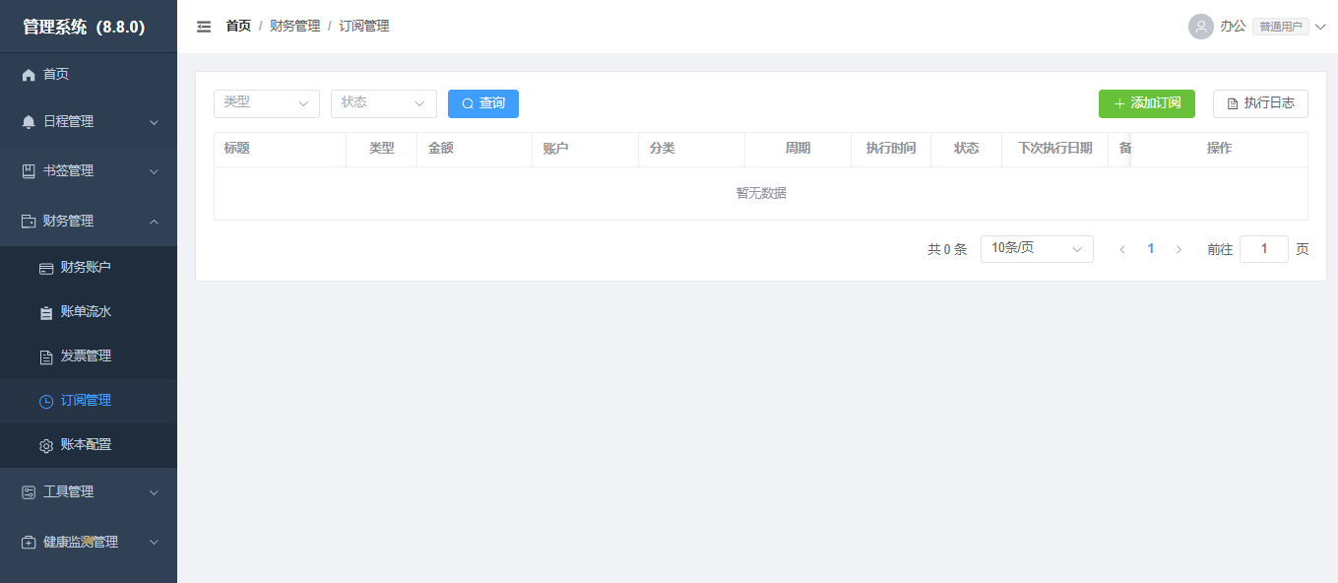Click the tool icon beside 工具管理
Viewport: 1338px width, 583px height.
pyautogui.click(x=29, y=492)
